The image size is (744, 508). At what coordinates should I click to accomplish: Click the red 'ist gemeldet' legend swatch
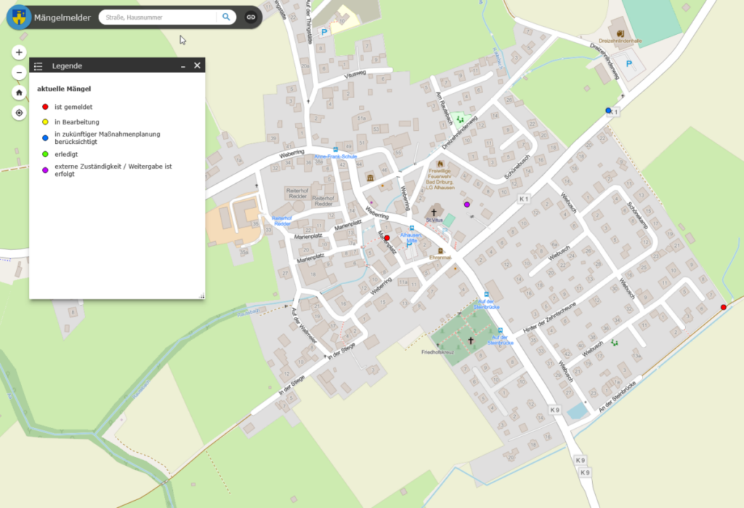click(45, 107)
